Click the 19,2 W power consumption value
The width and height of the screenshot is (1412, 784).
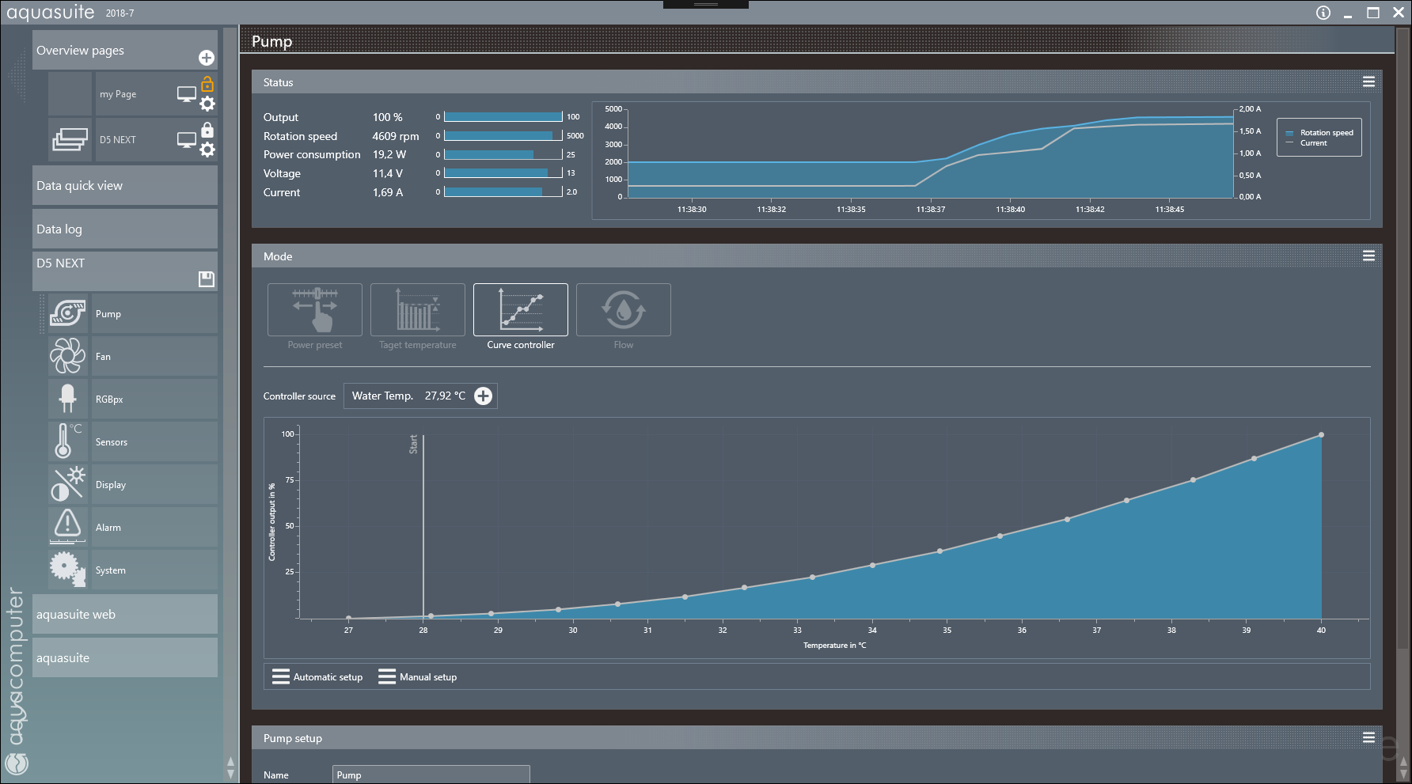[389, 155]
